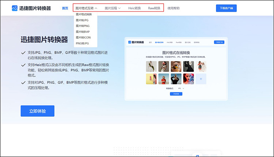274x157 pixels.
Task: Click the 迅捷图片转换器 hero heading
Action: (44, 40)
